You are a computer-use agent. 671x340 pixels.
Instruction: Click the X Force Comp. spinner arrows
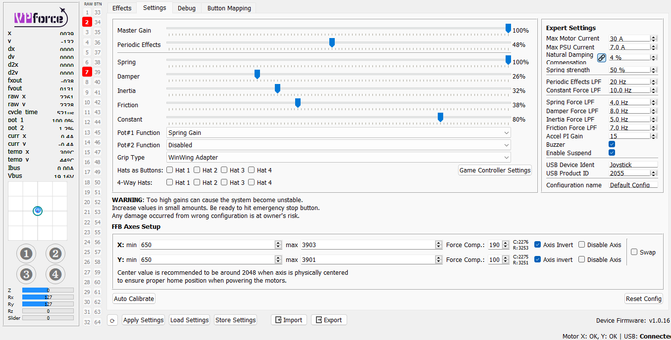(506, 245)
